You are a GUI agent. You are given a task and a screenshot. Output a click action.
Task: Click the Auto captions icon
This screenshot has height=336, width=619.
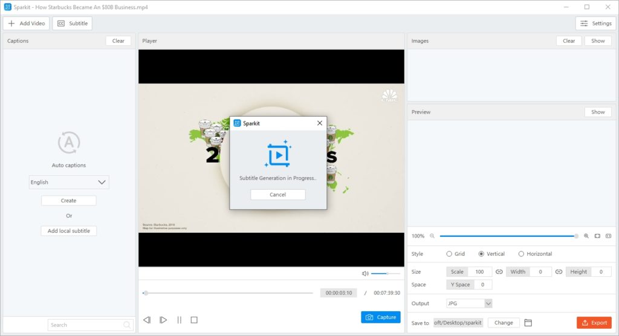pos(69,143)
